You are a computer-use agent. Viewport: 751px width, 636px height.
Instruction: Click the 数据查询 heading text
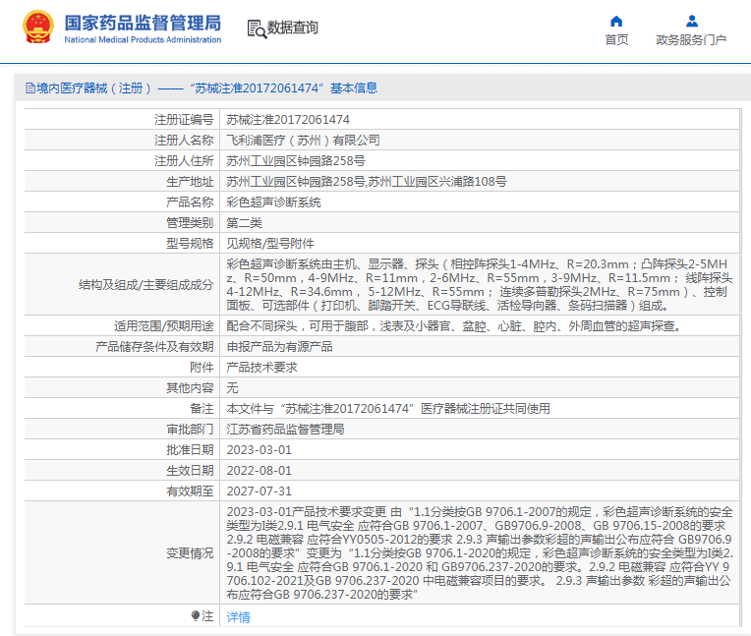(x=292, y=28)
